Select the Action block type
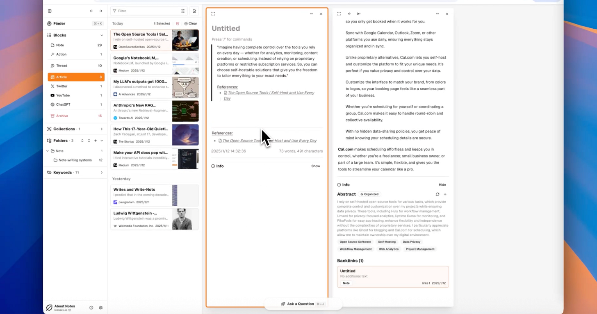Screen dimensions: 597x314 [x=76, y=55]
